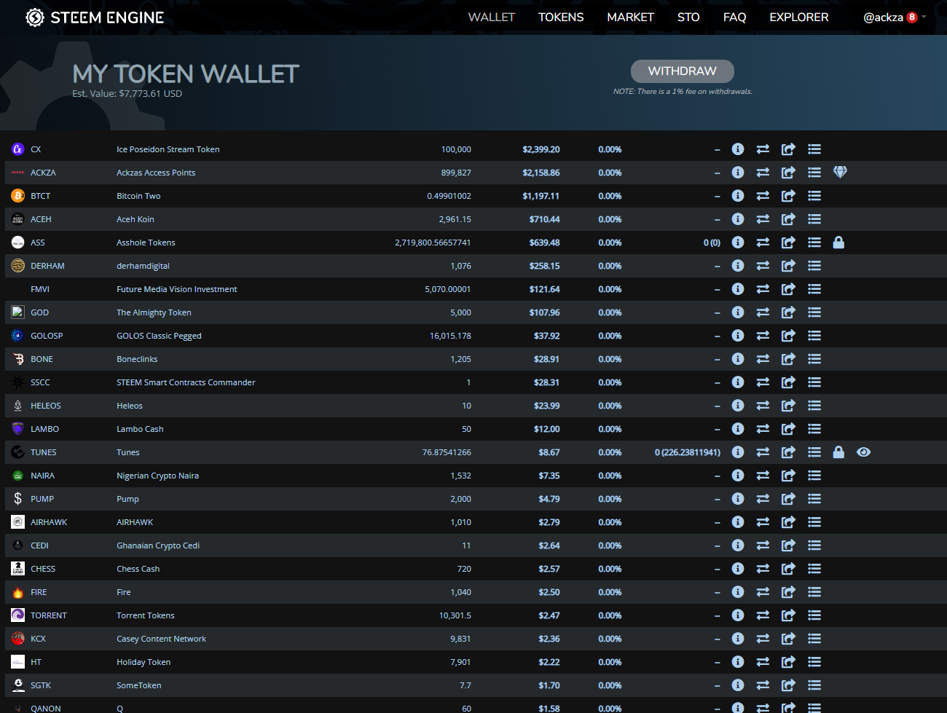Click the DERHAM symbol text
Image resolution: width=947 pixels, height=713 pixels.
(x=47, y=266)
